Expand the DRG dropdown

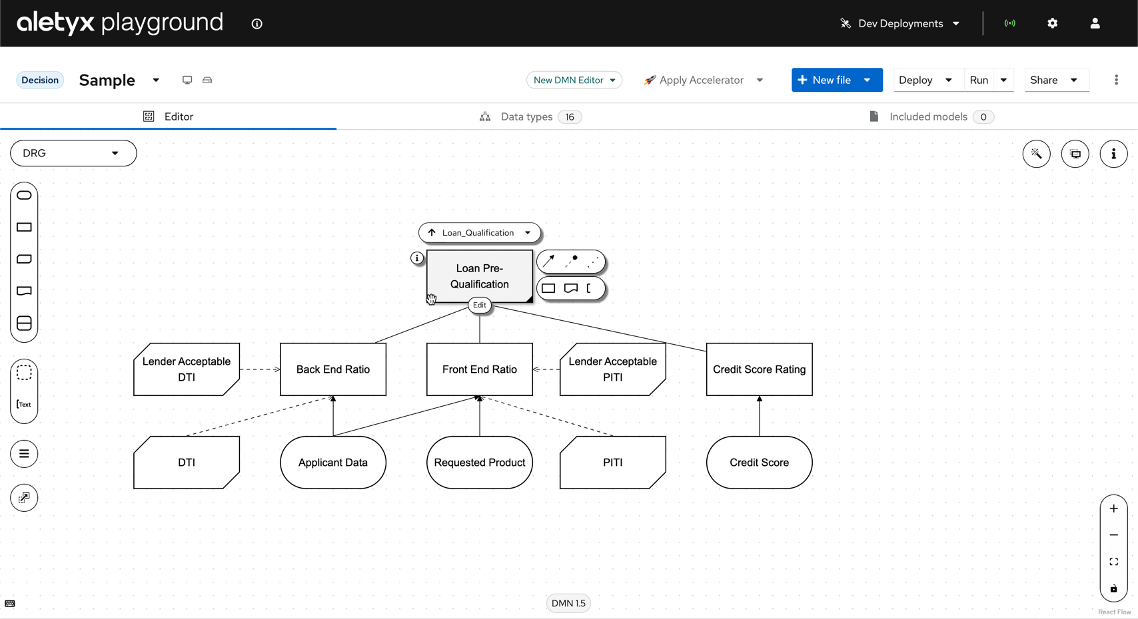tap(73, 153)
